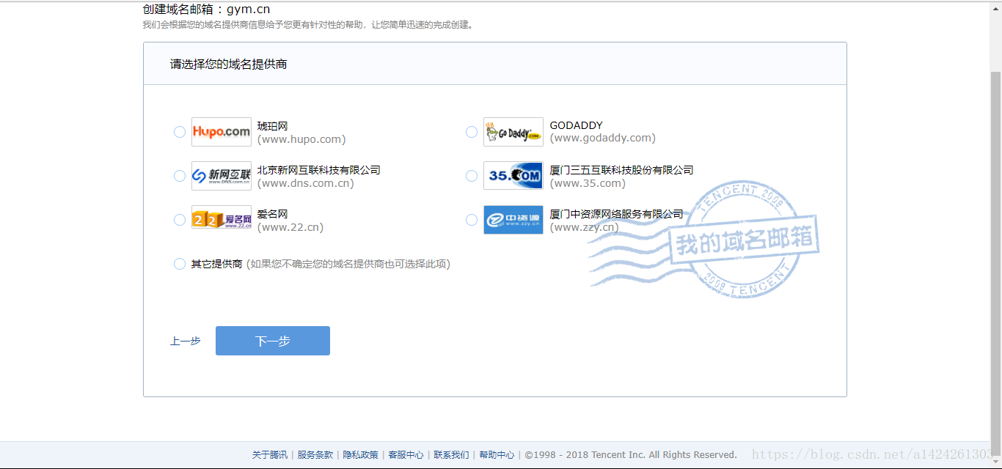
Task: Go back via the 上一步 link
Action: (x=186, y=341)
